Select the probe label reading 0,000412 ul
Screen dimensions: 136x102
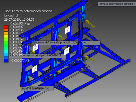[67, 43]
